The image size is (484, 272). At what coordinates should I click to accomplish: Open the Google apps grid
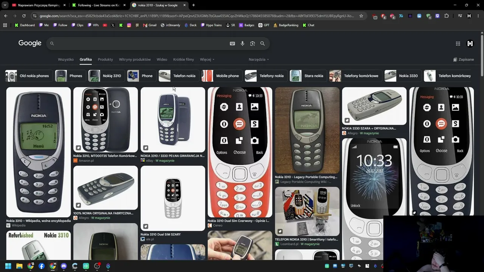[x=458, y=43]
